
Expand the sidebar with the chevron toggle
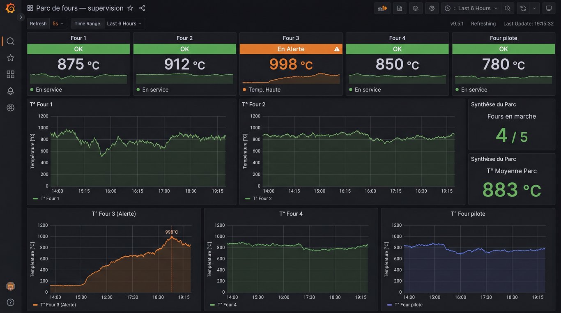coord(21,17)
